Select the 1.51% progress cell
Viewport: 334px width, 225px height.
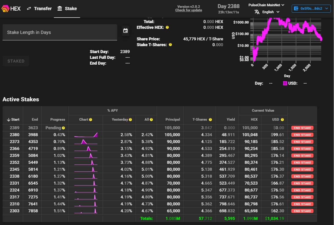[59, 211]
